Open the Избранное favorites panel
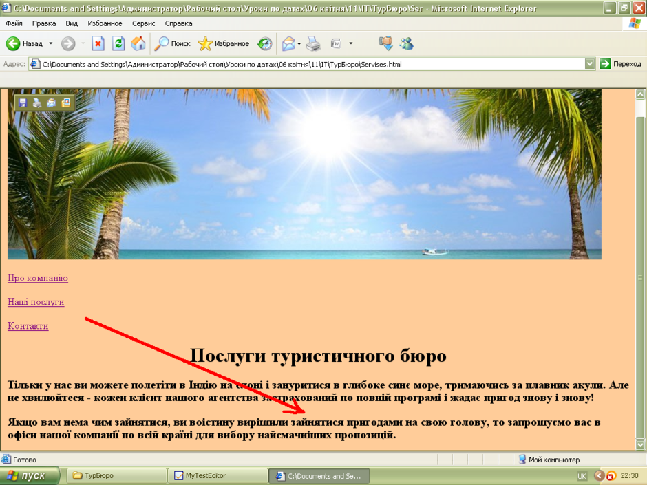The width and height of the screenshot is (647, 485). pyautogui.click(x=224, y=43)
